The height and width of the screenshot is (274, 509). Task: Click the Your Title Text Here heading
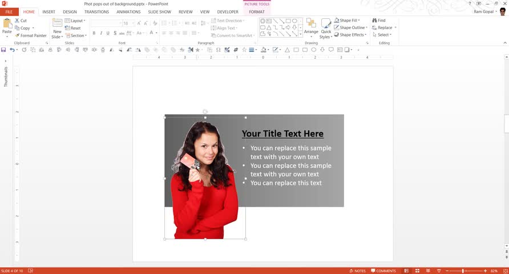coord(282,134)
